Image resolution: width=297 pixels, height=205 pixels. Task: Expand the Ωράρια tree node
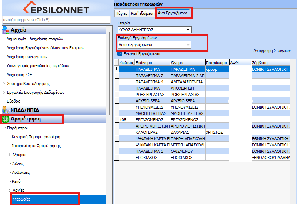pyautogui.click(x=10, y=155)
